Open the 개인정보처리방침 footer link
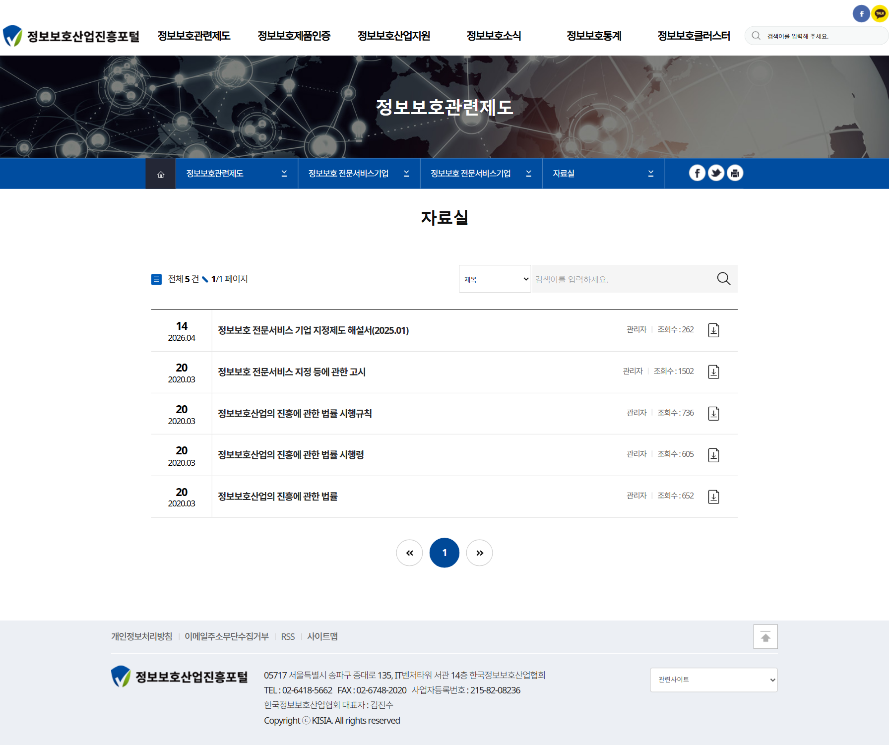889x745 pixels. coord(141,636)
